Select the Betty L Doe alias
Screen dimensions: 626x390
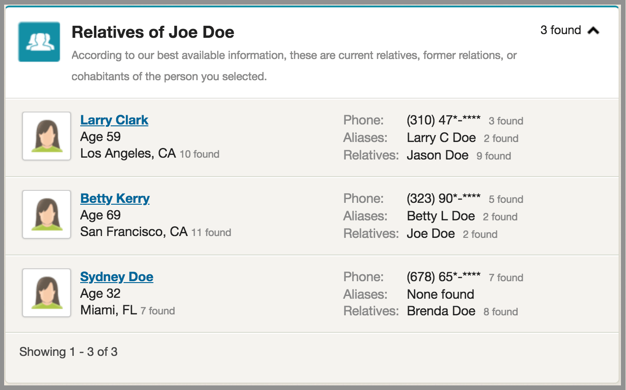[441, 216]
